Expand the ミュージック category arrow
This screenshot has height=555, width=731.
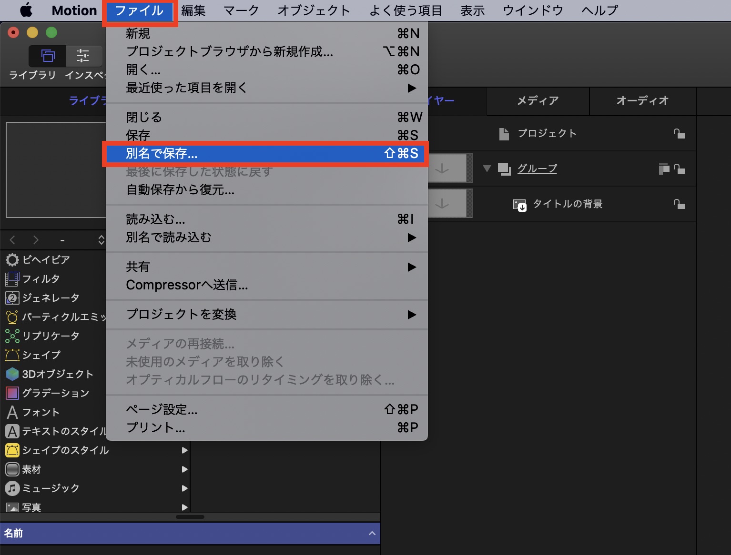pyautogui.click(x=184, y=488)
